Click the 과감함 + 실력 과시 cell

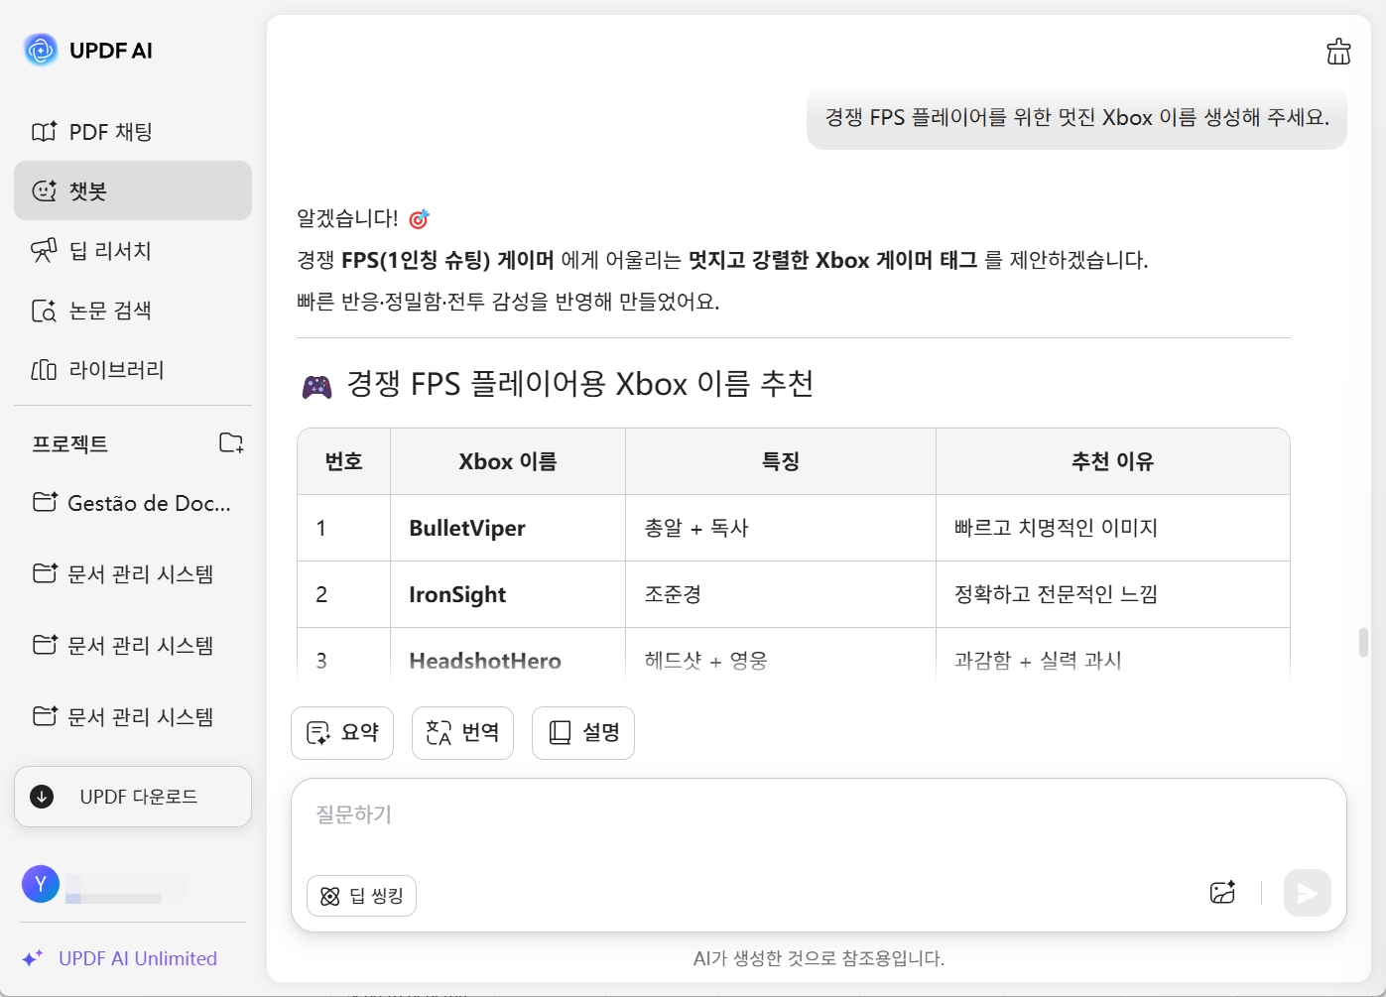(1113, 655)
